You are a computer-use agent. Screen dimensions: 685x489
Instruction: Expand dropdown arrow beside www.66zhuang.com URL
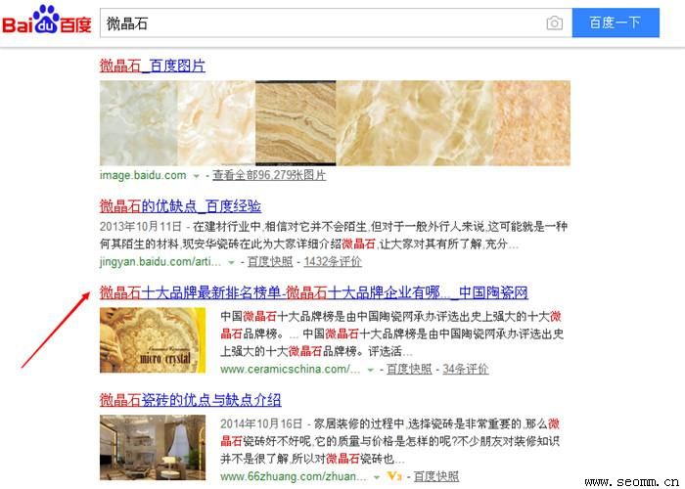pos(377,477)
